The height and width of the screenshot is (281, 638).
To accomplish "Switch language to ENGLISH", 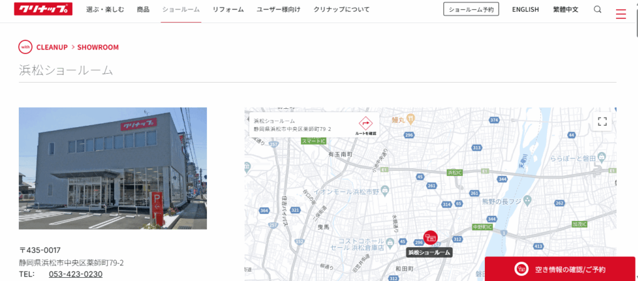I will click(525, 9).
